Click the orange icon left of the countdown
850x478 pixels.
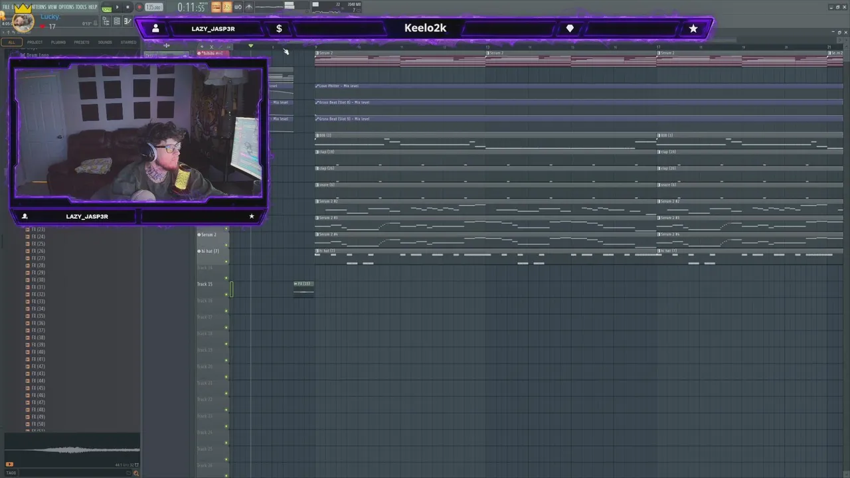pos(216,7)
